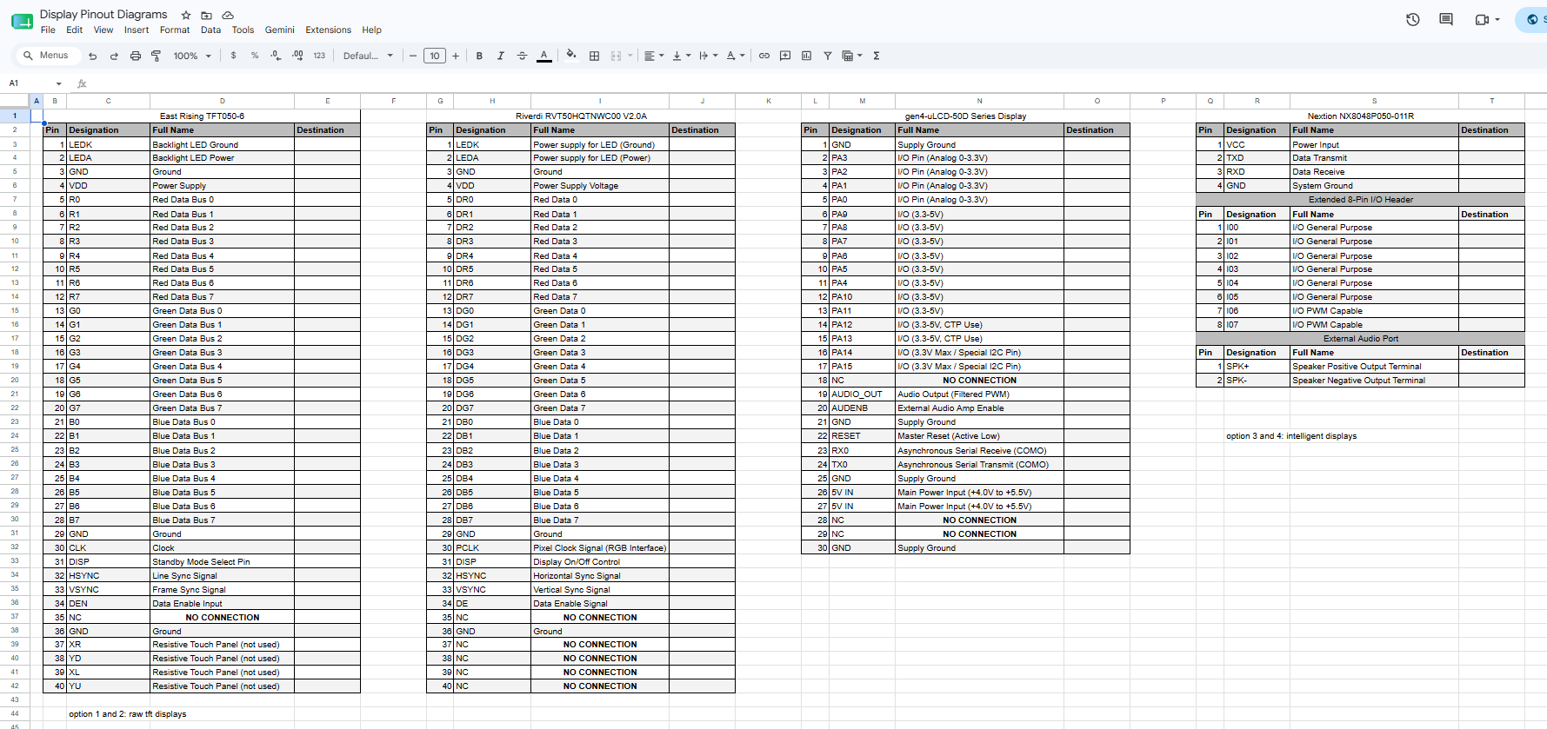Screen dimensions: 1547x729
Task: Toggle strikethrough formatting
Action: click(x=522, y=56)
